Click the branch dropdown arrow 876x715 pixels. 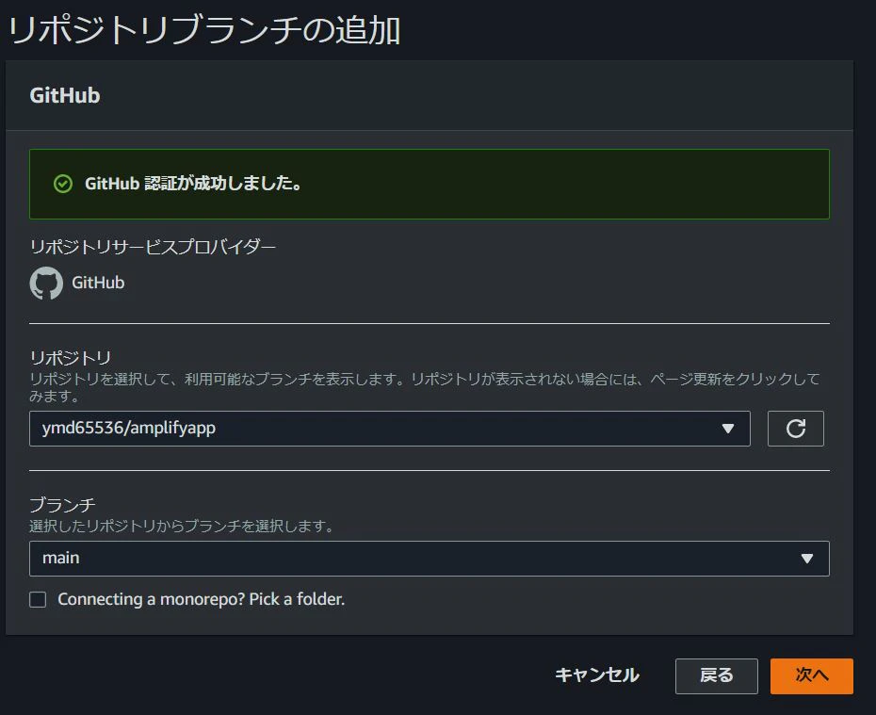point(806,559)
